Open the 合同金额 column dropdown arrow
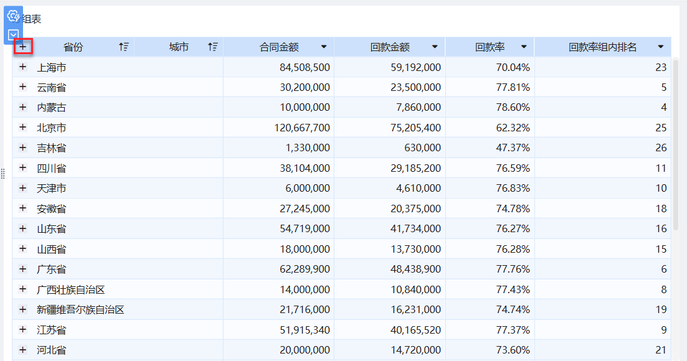The height and width of the screenshot is (361, 687). (x=324, y=47)
